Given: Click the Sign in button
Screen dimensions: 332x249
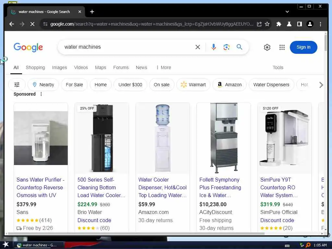Looking at the screenshot, I should [x=303, y=47].
